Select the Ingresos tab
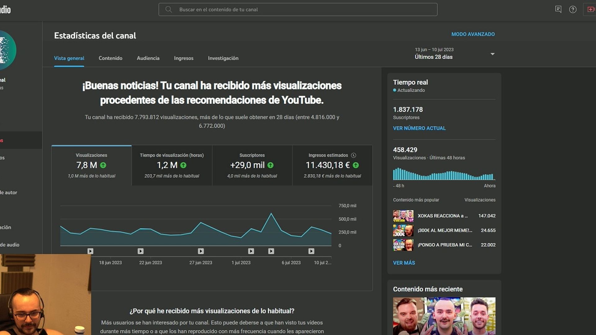This screenshot has height=335, width=596. [x=183, y=58]
